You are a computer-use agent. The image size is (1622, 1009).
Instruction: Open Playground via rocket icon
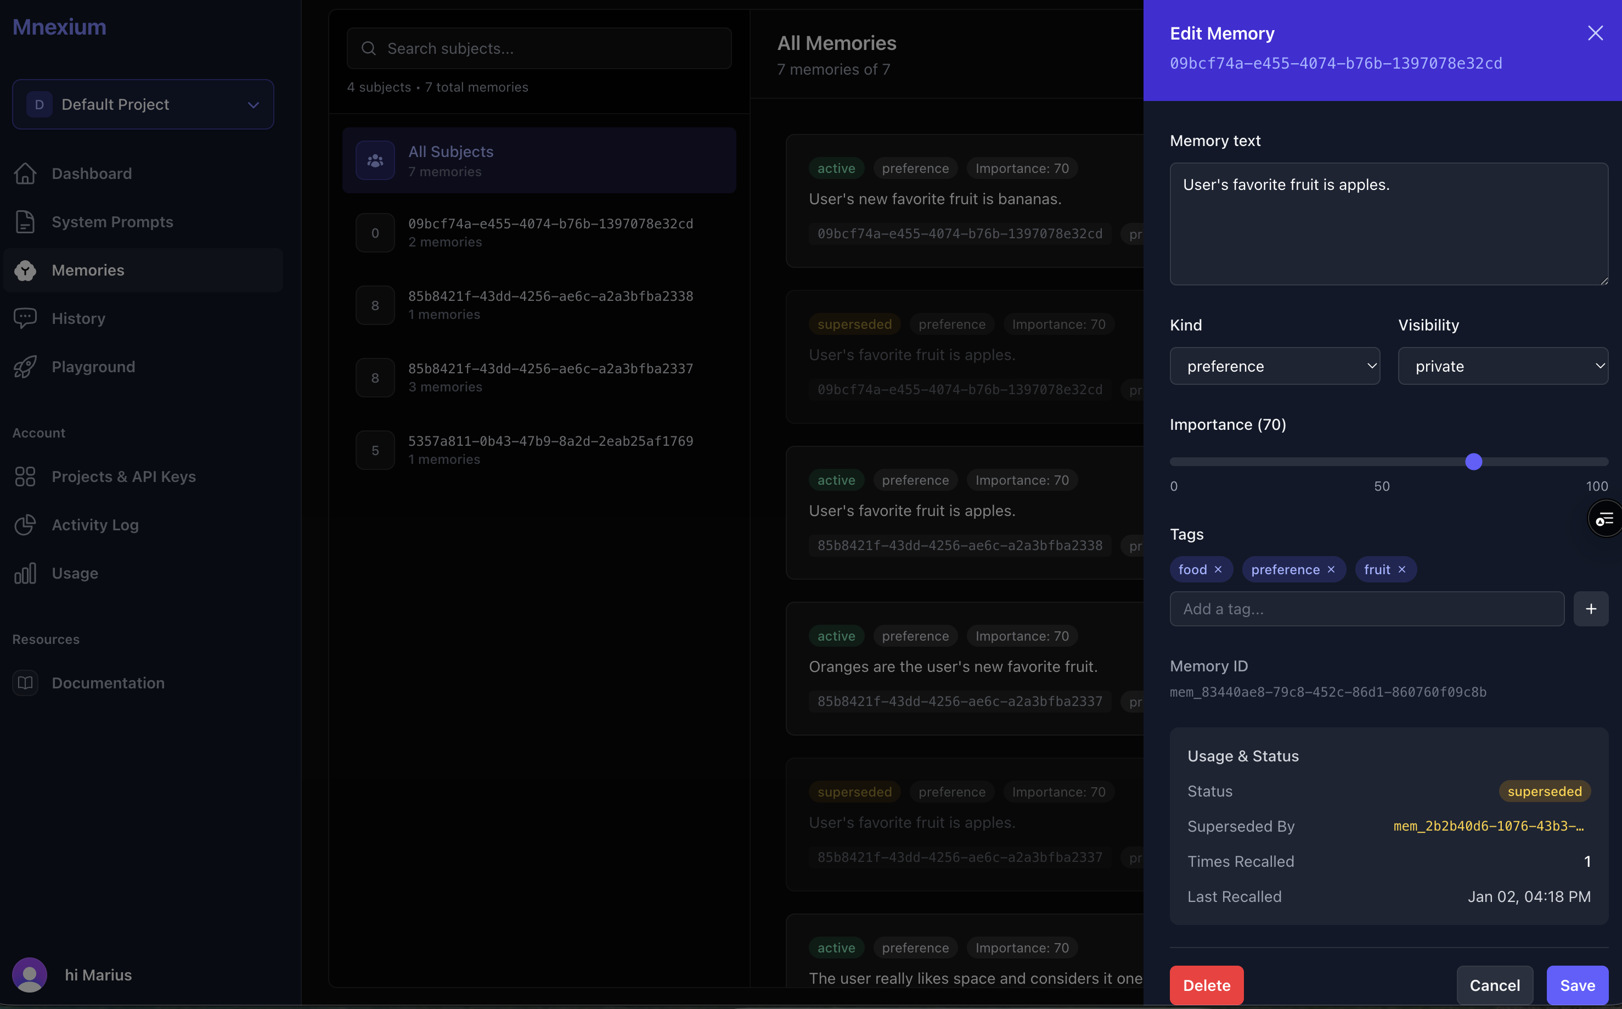tap(25, 367)
